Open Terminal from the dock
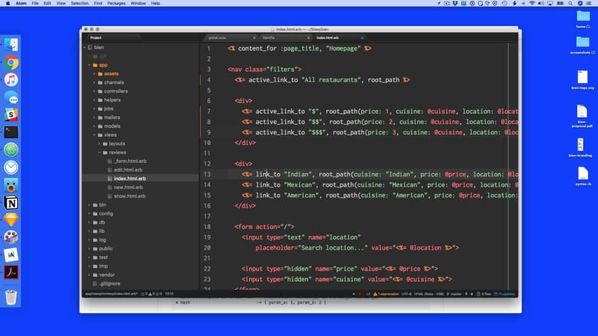 (x=12, y=132)
